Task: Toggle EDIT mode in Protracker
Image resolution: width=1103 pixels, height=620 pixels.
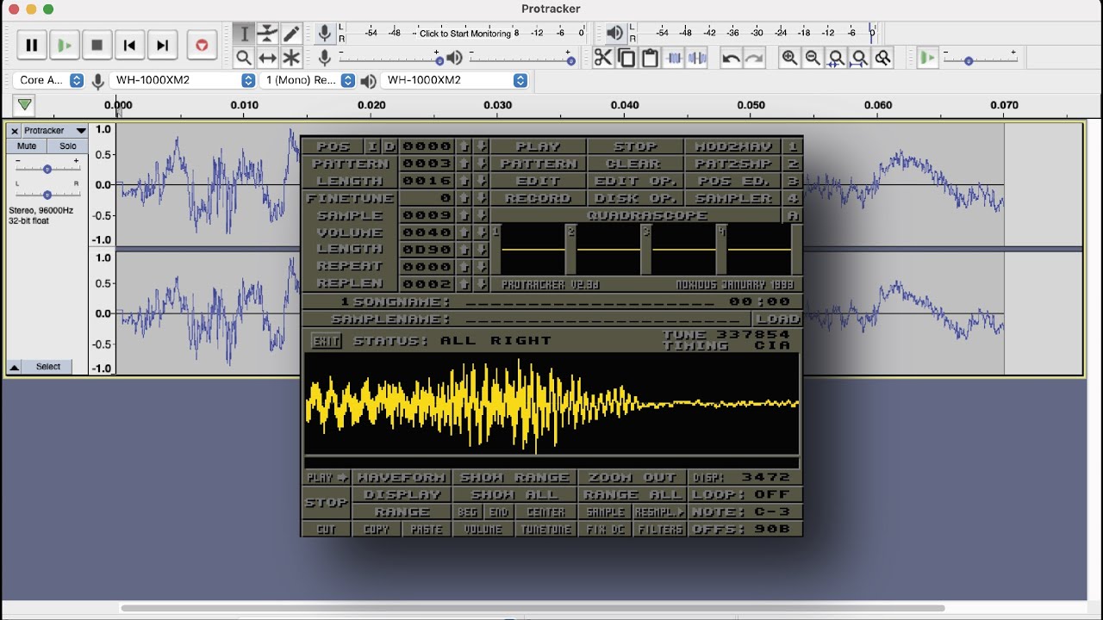Action: point(538,181)
